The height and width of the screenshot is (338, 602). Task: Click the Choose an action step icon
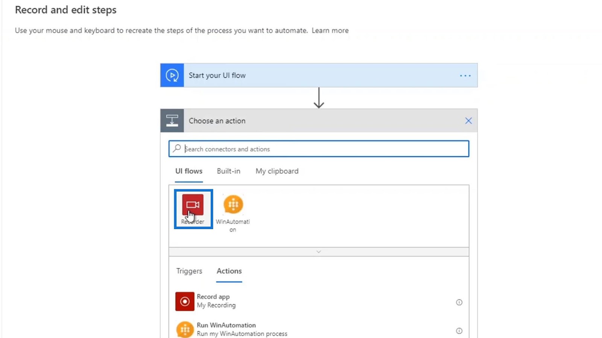click(172, 121)
